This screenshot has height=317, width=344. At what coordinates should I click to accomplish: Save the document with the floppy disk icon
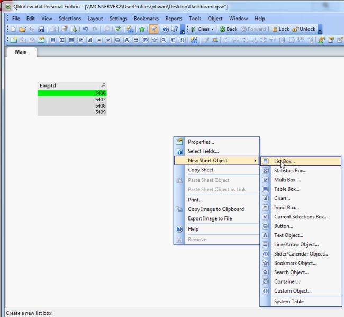pos(41,29)
